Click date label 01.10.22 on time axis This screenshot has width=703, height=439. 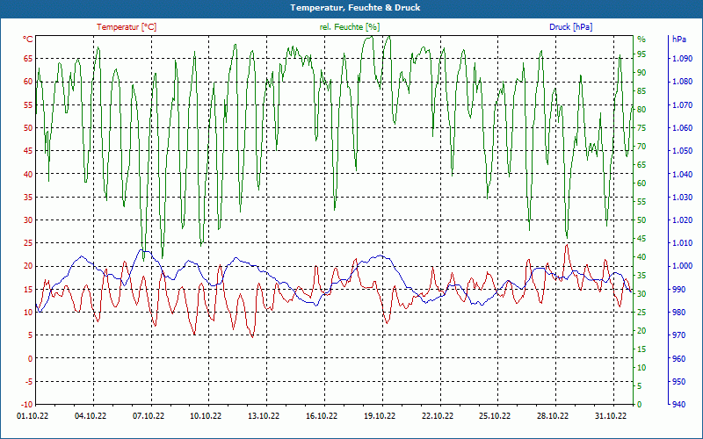point(33,415)
